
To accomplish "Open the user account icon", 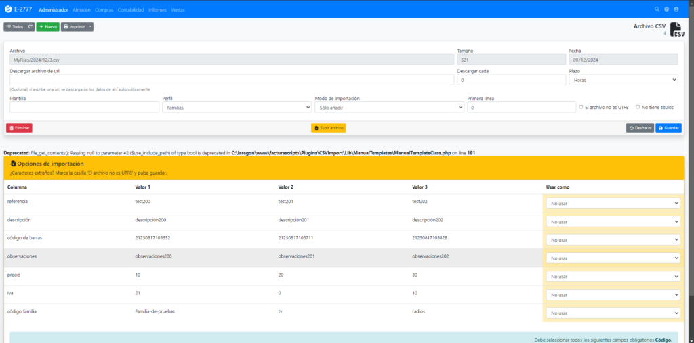I will (x=676, y=9).
